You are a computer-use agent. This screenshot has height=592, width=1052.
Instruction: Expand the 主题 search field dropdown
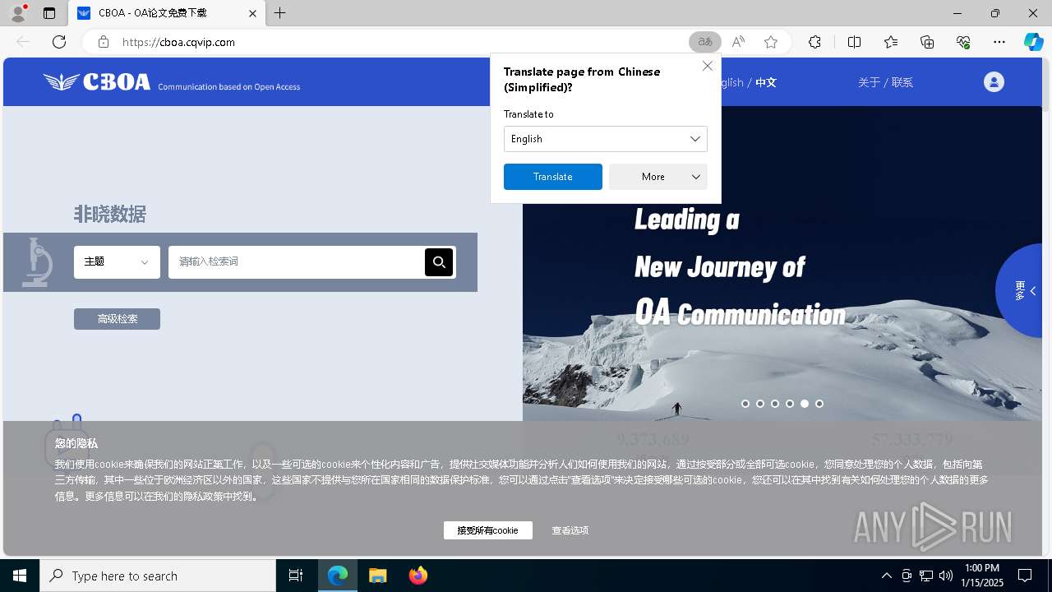tap(117, 262)
